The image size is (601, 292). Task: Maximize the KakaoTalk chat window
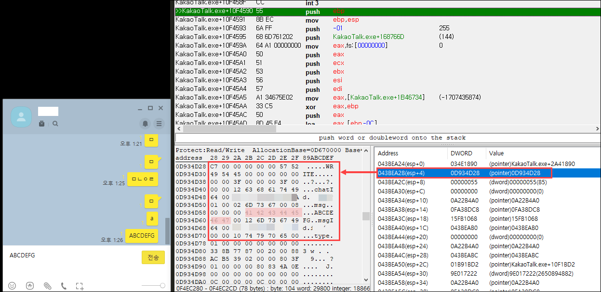(x=150, y=108)
